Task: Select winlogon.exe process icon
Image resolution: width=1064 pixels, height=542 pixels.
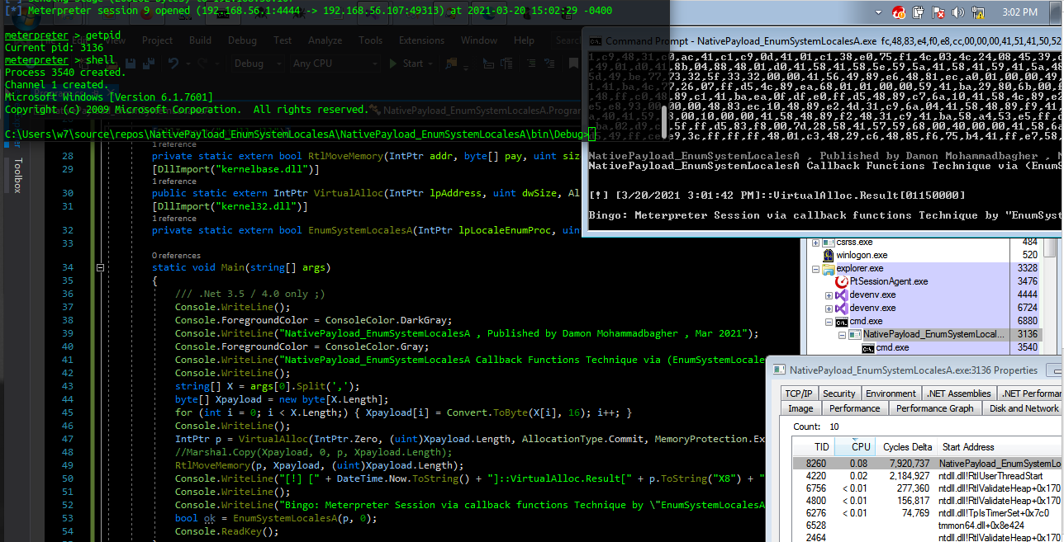Action: point(828,256)
